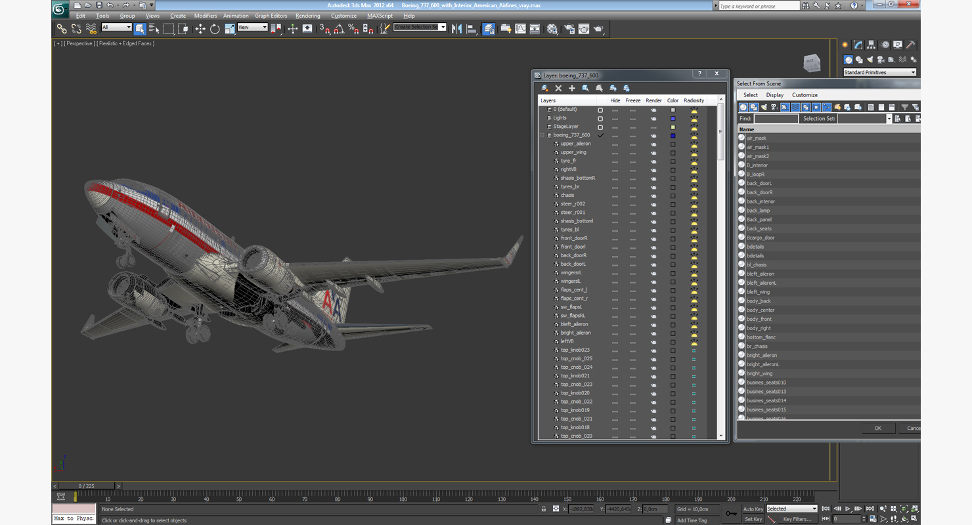This screenshot has height=525, width=972.
Task: Open the Hierarchy panel tab icon
Action: click(x=871, y=45)
